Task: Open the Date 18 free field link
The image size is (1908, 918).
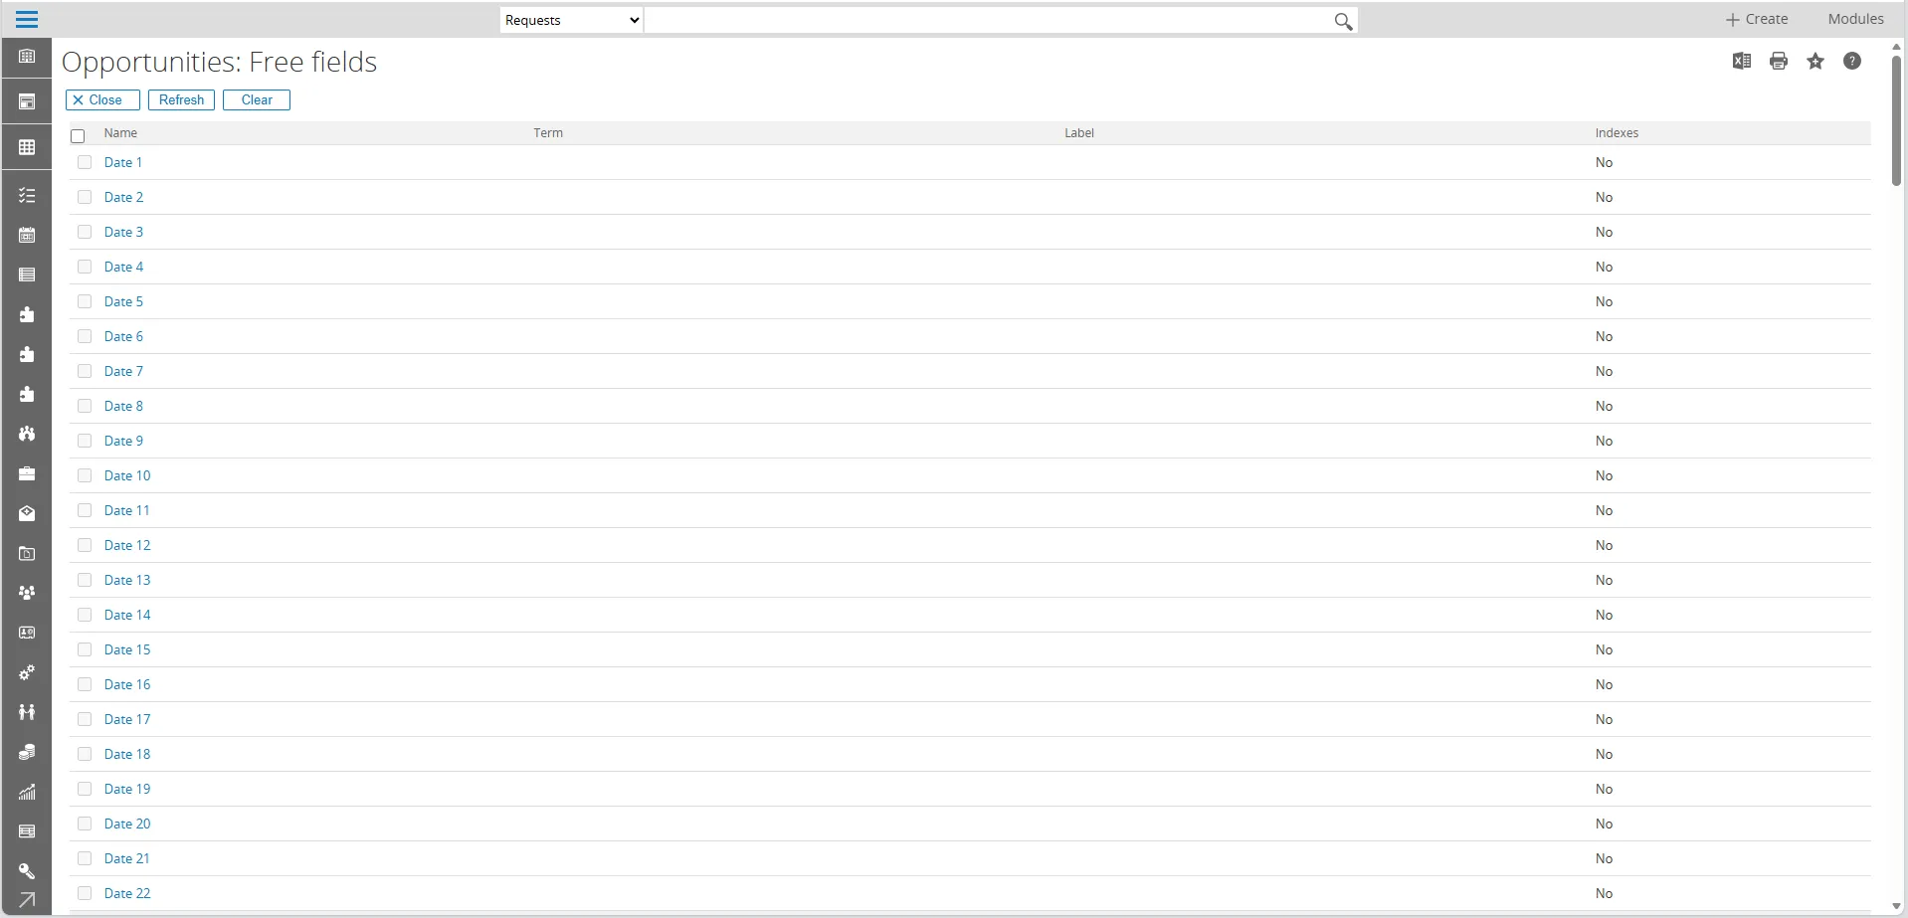Action: [x=127, y=754]
